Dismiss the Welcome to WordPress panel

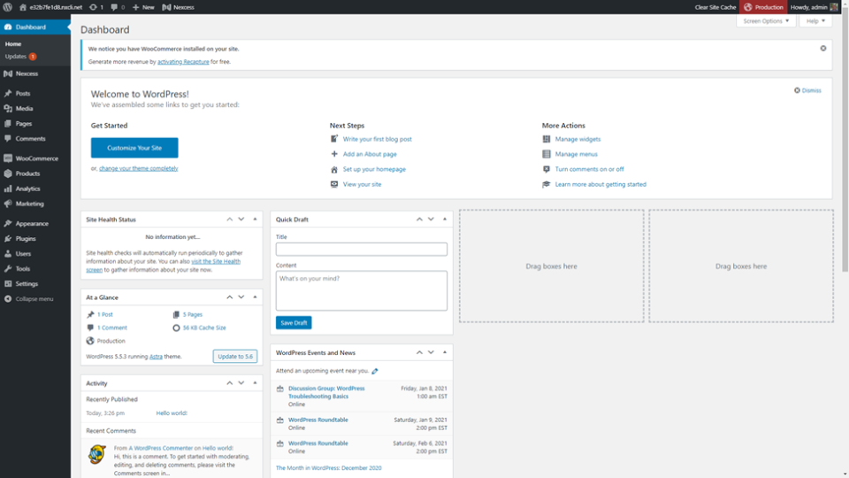coord(807,90)
